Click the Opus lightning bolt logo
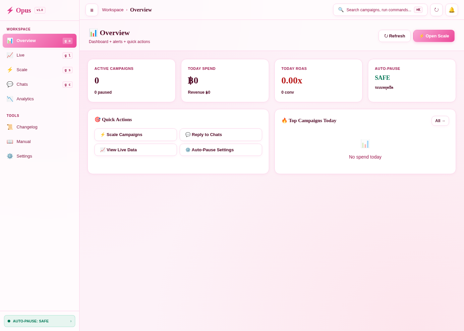Viewport: 464px width, 331px height. [x=10, y=10]
